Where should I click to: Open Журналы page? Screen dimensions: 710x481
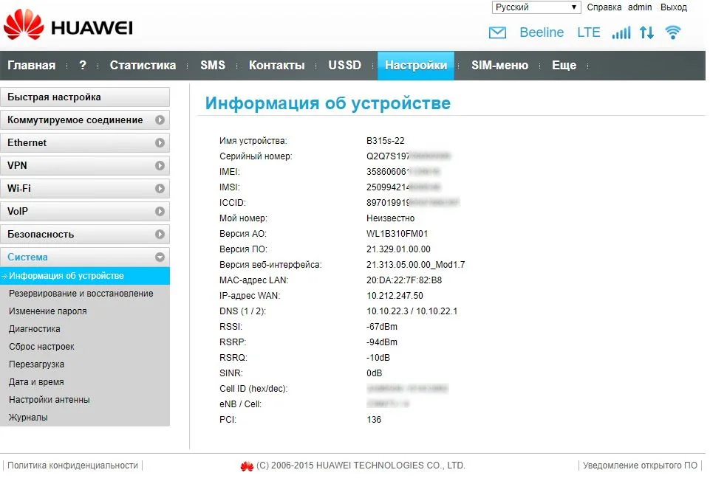click(28, 418)
